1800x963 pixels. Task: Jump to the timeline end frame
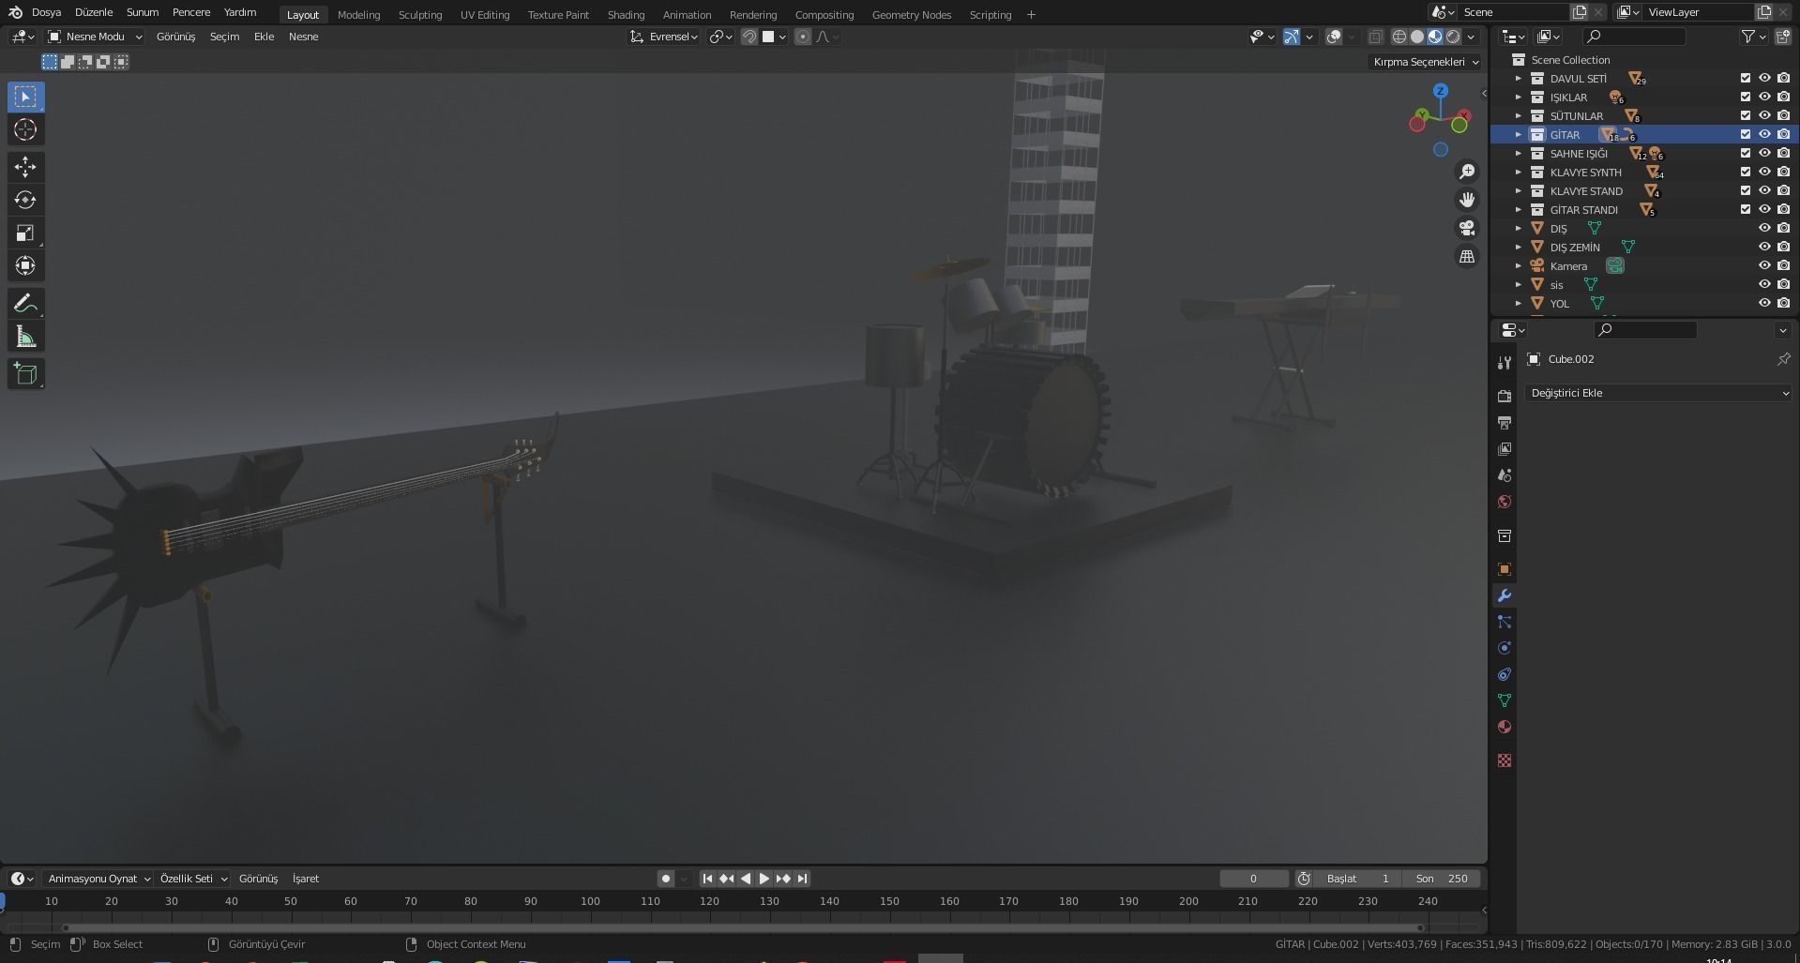[x=802, y=879]
